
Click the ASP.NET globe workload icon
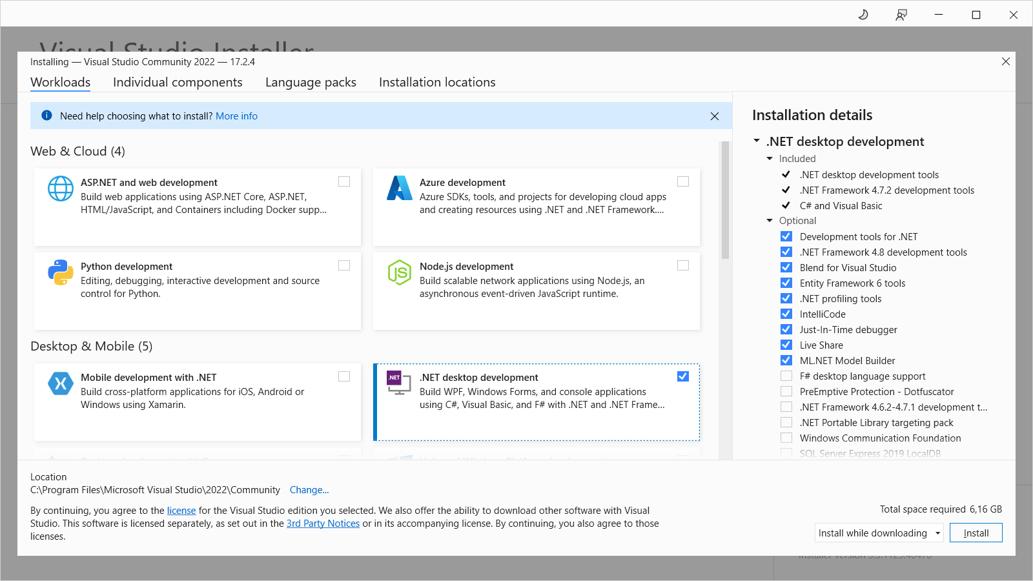pyautogui.click(x=61, y=189)
